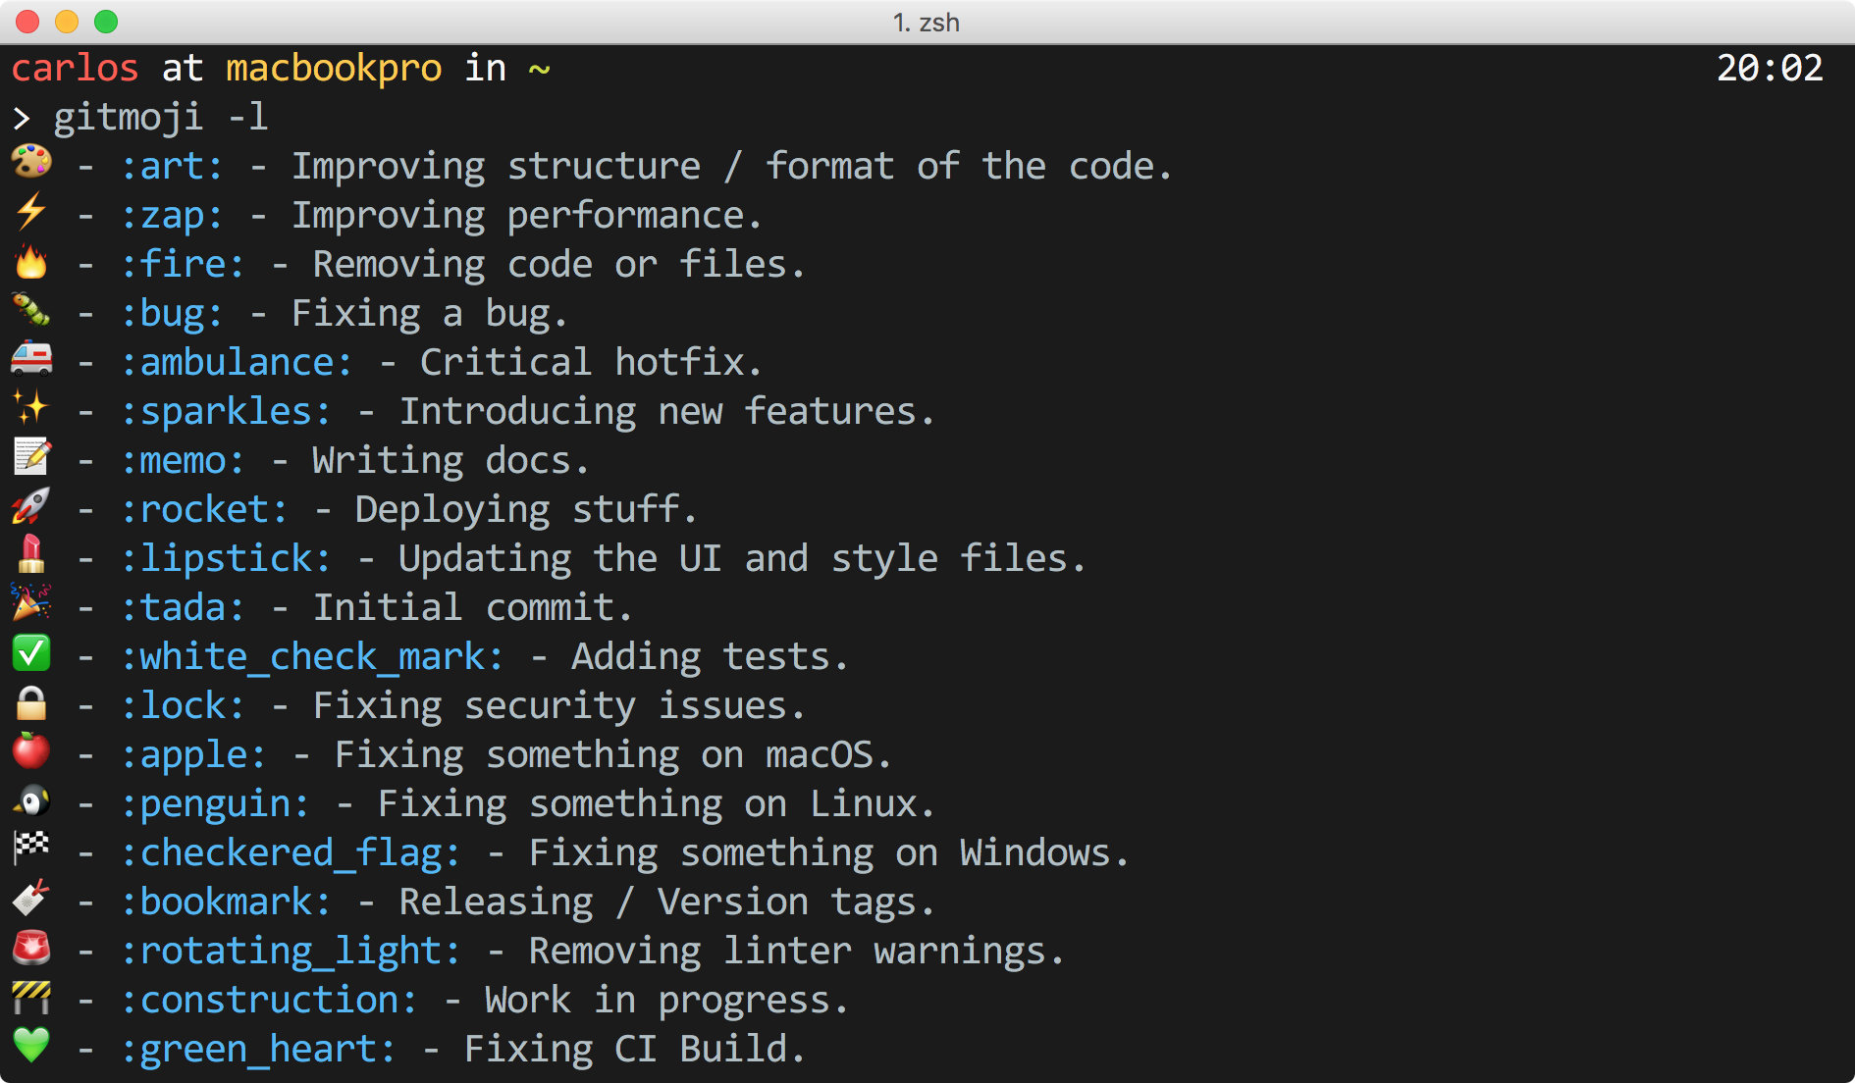
Task: Click the ':rocket:' code text
Action: 204,509
